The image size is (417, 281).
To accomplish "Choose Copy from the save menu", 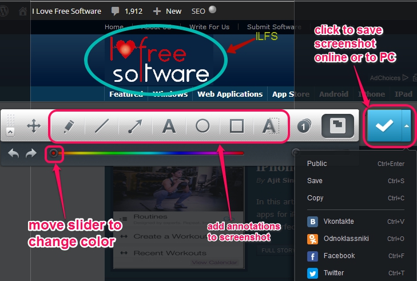I will (356, 197).
